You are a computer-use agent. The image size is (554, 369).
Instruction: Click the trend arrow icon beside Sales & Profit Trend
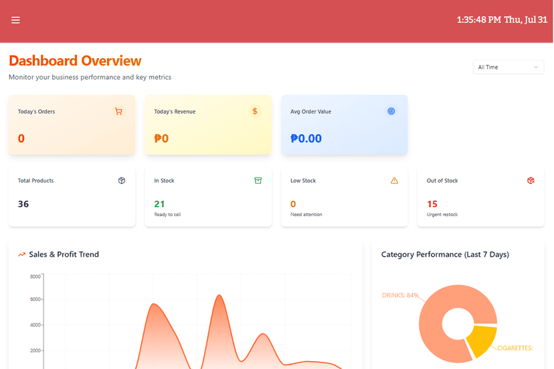pos(21,255)
